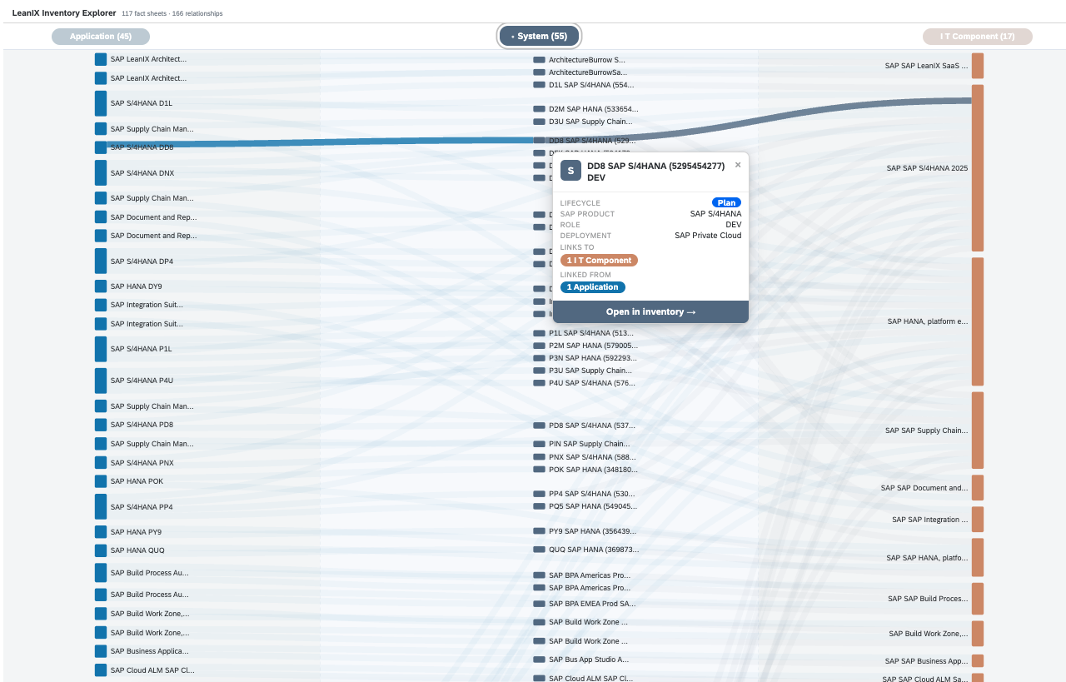
Task: Click the system node icon next to D1L SAP S/4HANA (554...
Action: [x=539, y=85]
